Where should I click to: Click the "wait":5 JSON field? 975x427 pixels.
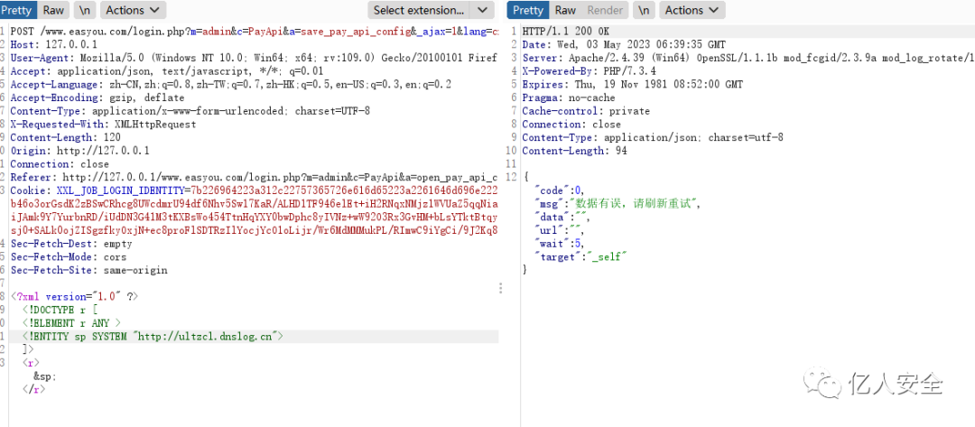tap(559, 244)
